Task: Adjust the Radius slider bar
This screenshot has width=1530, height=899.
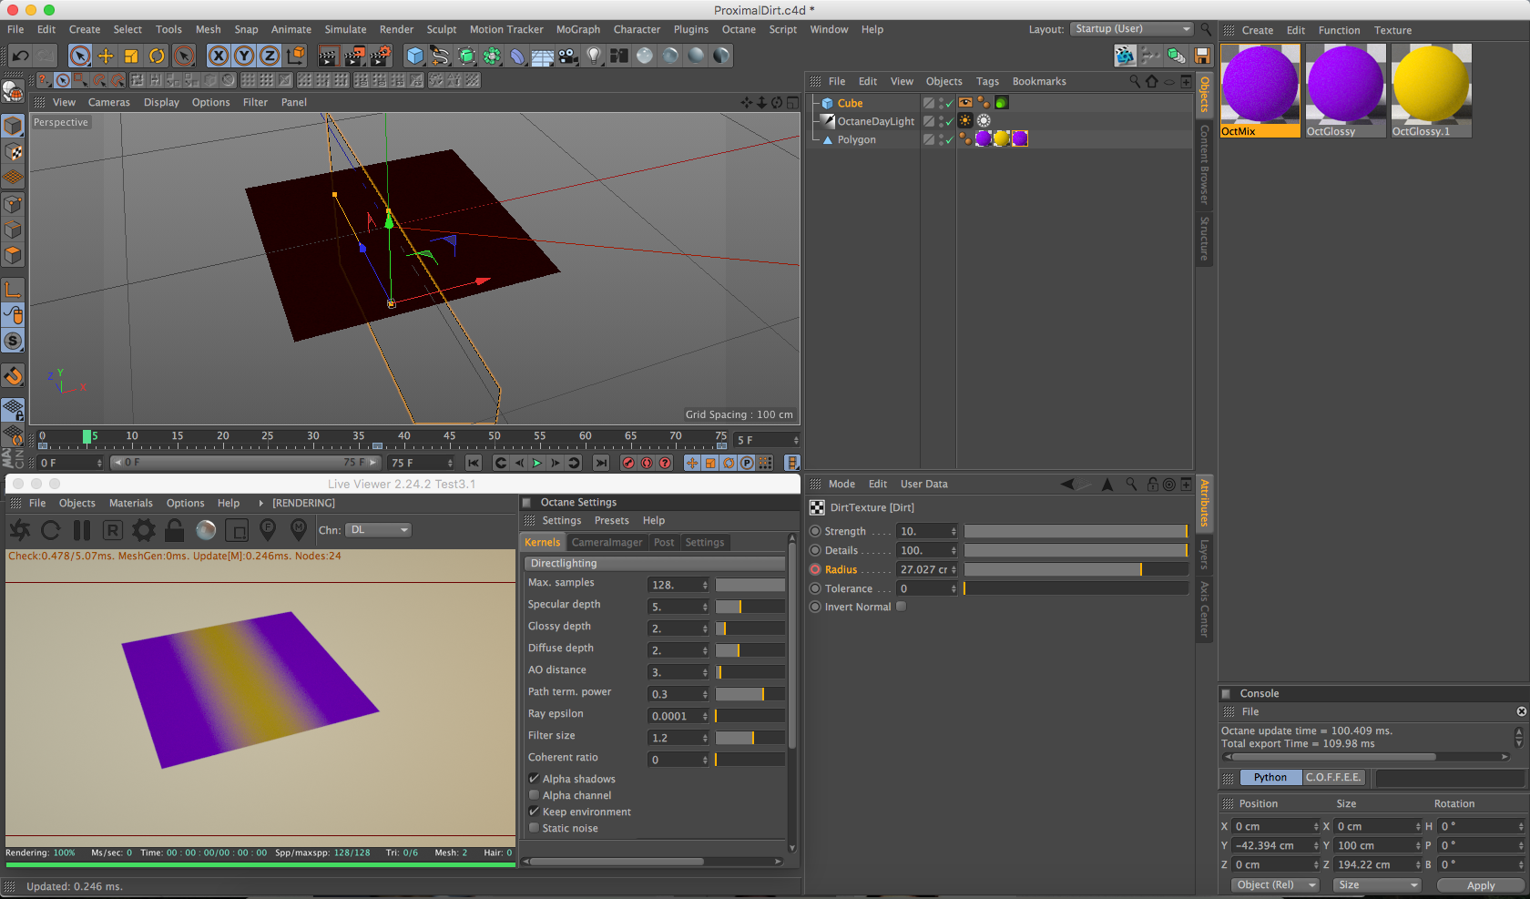Action: click(x=1075, y=569)
